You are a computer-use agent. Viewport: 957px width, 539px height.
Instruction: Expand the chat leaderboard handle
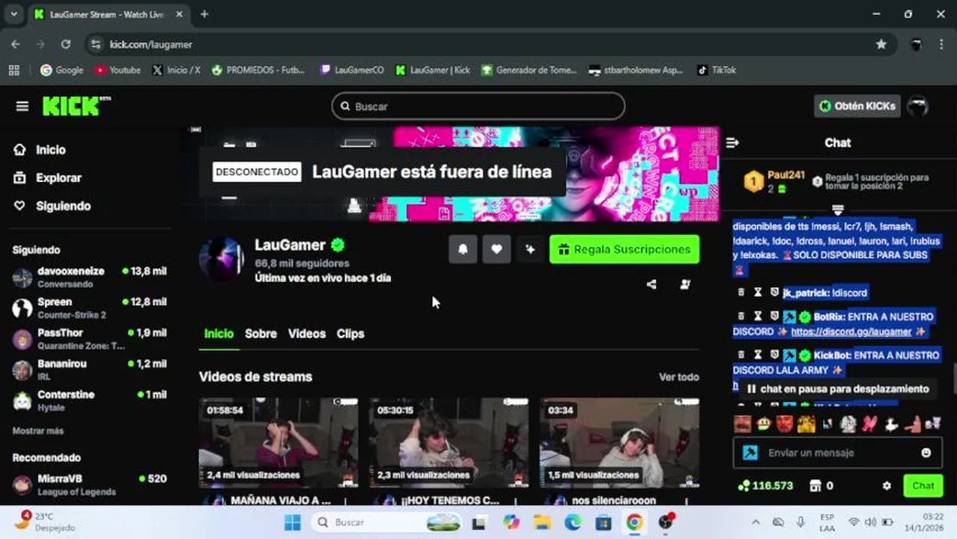(838, 209)
